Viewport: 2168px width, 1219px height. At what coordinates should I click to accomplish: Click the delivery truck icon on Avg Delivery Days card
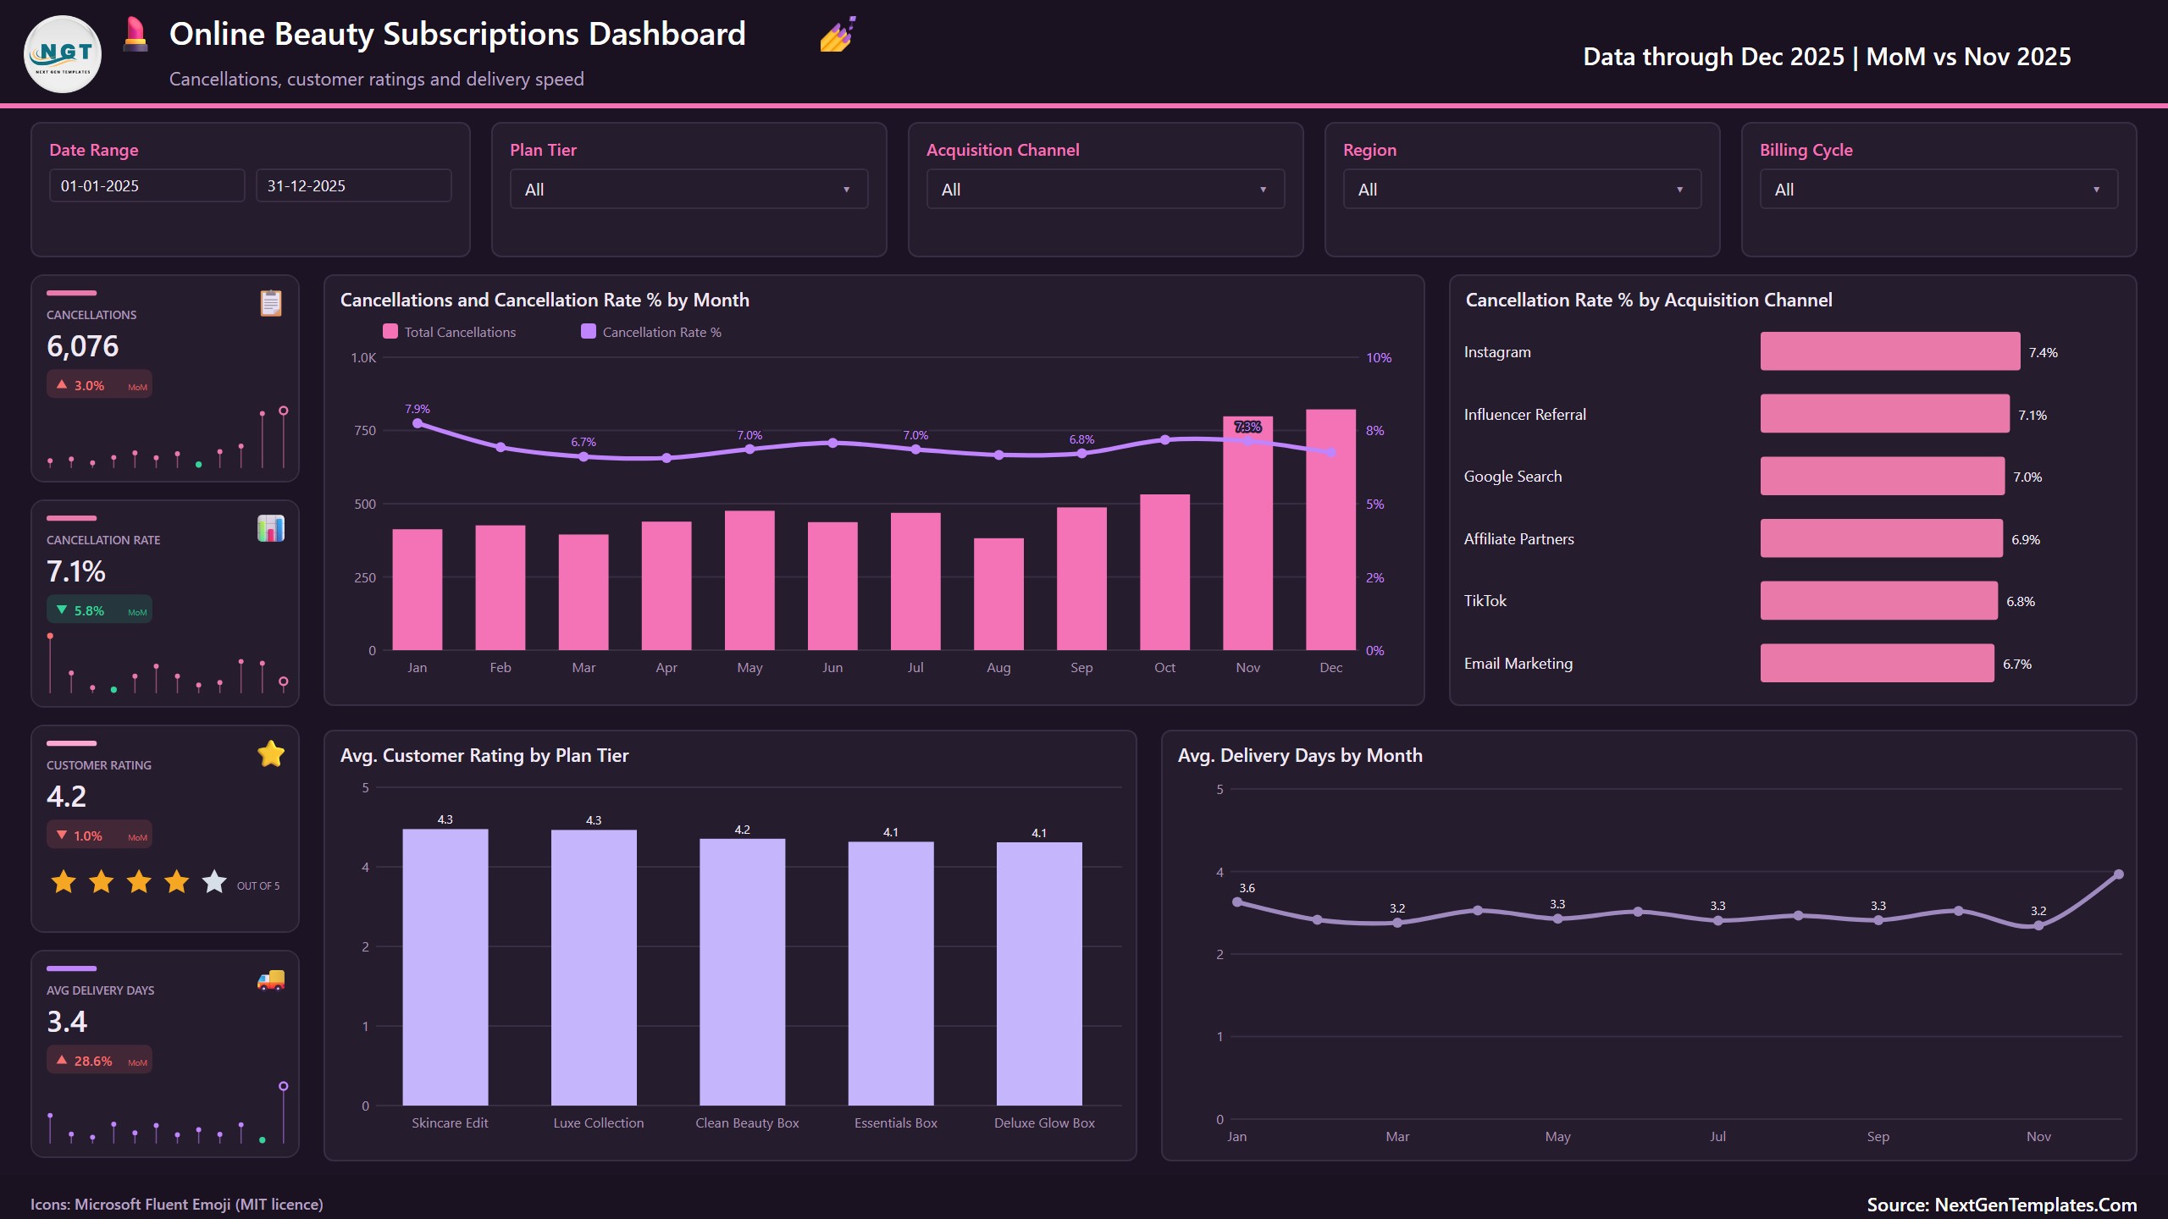click(x=271, y=979)
